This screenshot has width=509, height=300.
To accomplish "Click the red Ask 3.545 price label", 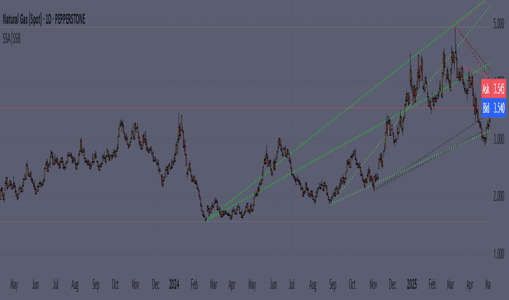I will (494, 88).
